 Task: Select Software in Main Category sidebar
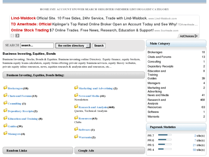pyautogui.click(x=153, y=112)
